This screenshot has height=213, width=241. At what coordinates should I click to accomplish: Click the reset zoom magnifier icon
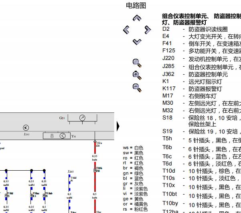(137, 63)
